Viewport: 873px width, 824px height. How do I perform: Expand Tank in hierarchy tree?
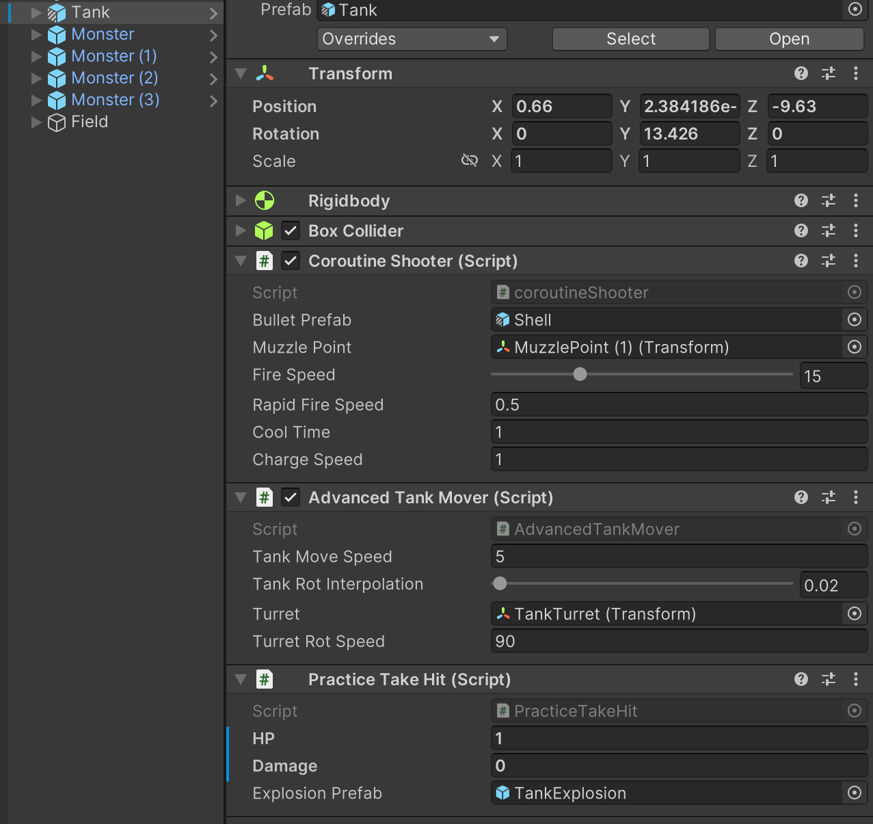pyautogui.click(x=36, y=12)
